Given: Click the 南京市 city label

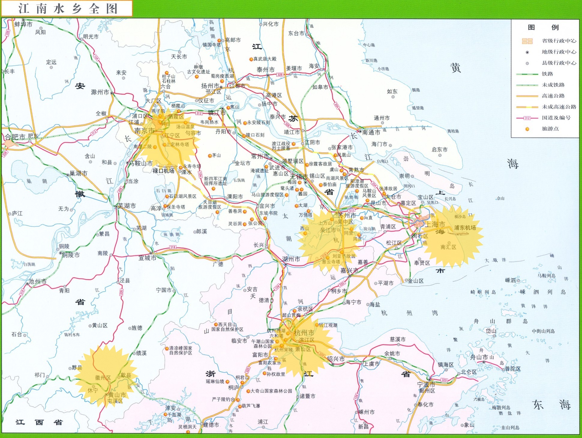Looking at the screenshot, I should pos(145,130).
